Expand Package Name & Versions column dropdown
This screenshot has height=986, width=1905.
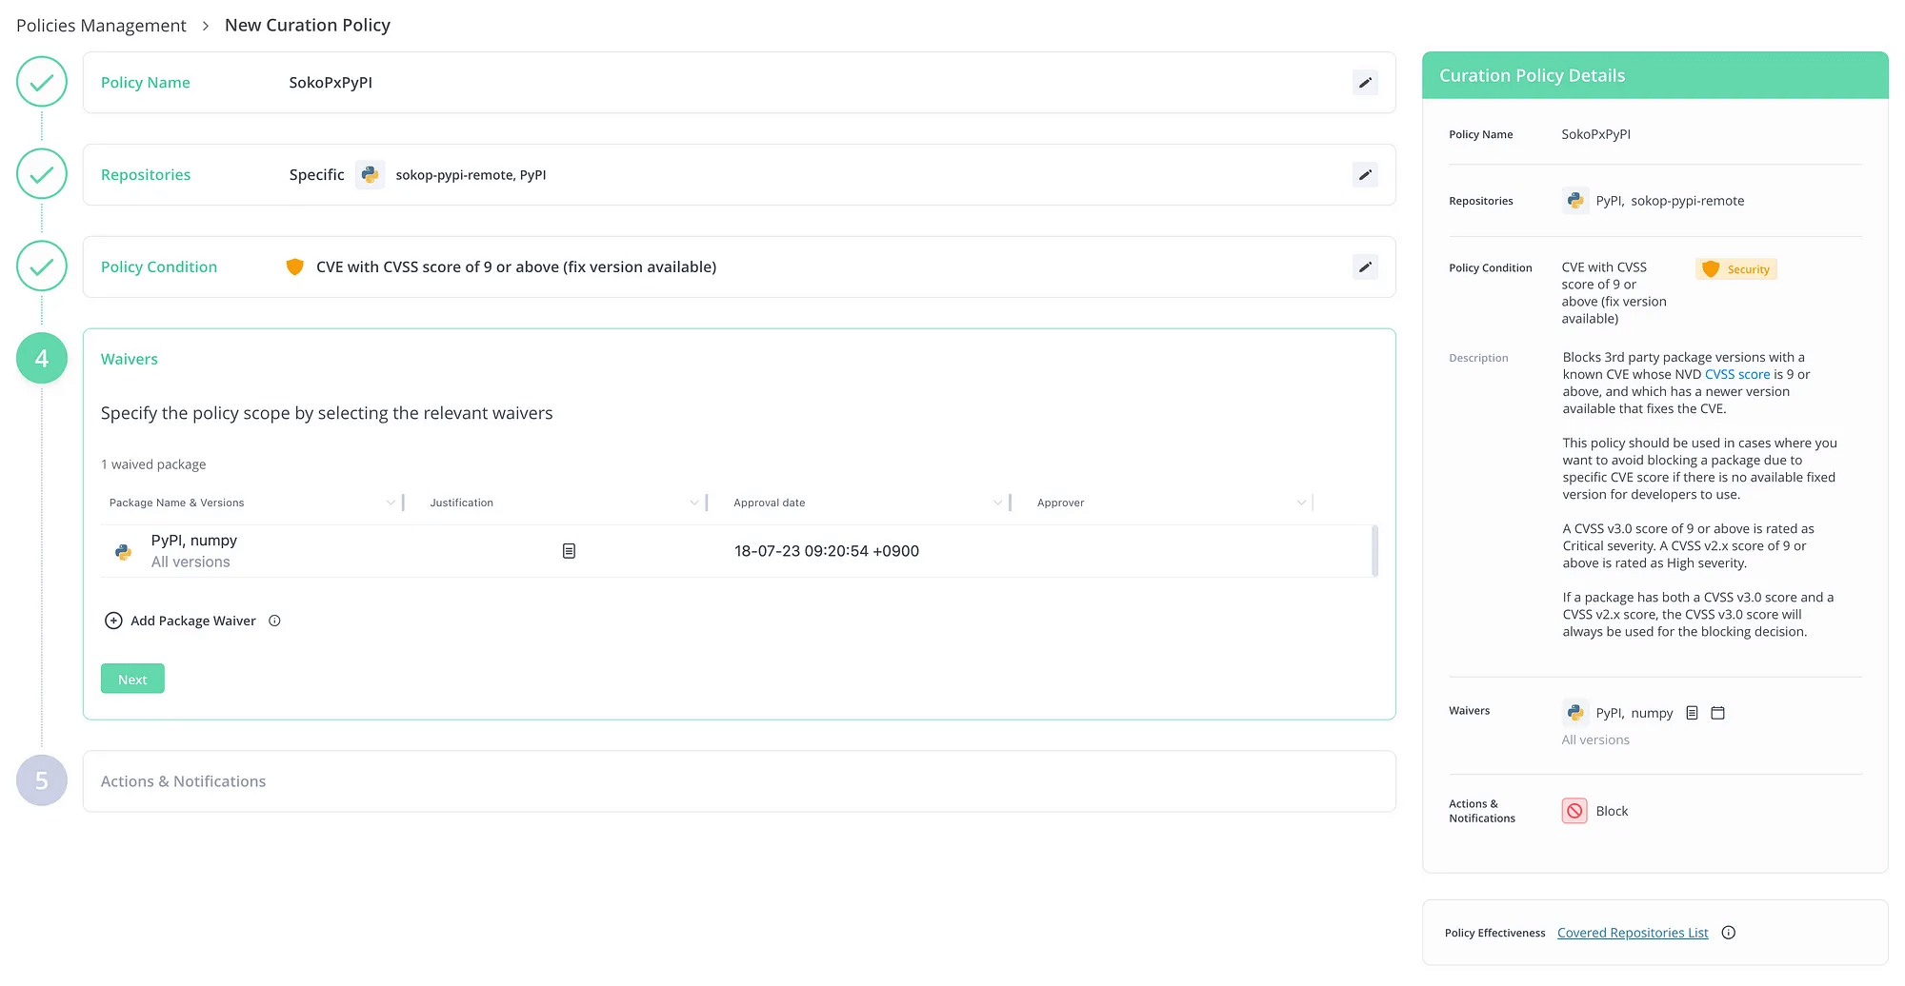click(391, 503)
